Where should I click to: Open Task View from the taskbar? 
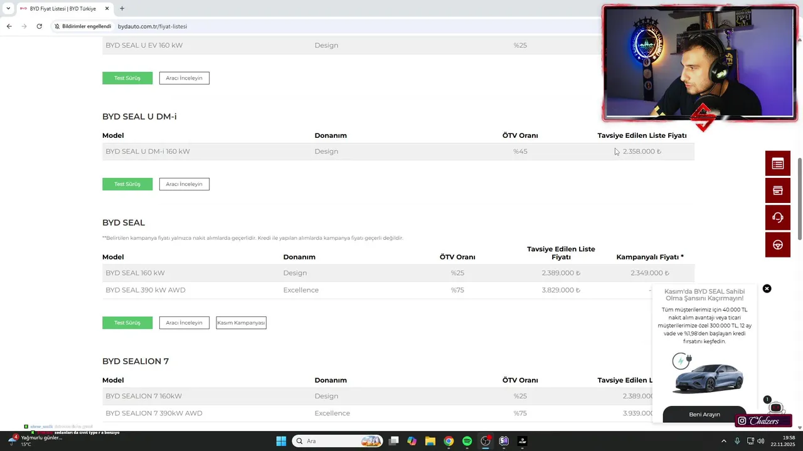(x=393, y=441)
